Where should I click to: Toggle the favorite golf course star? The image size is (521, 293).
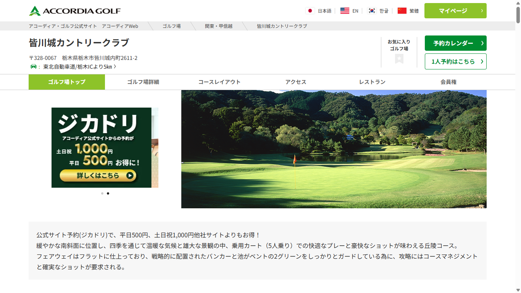pos(399,59)
